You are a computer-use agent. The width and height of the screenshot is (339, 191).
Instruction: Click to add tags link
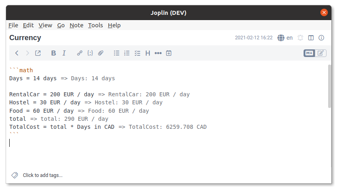coord(43,175)
